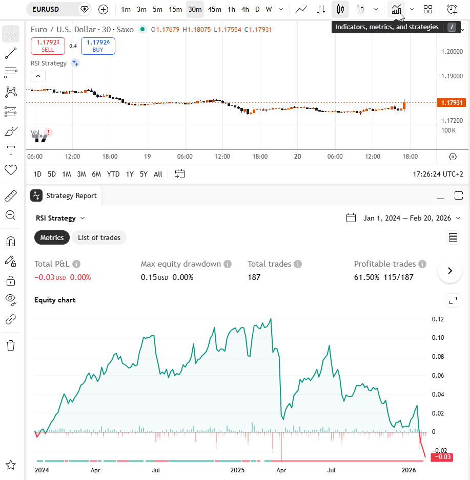This screenshot has width=470, height=480.
Task: Click the BUY price button
Action: [x=98, y=46]
